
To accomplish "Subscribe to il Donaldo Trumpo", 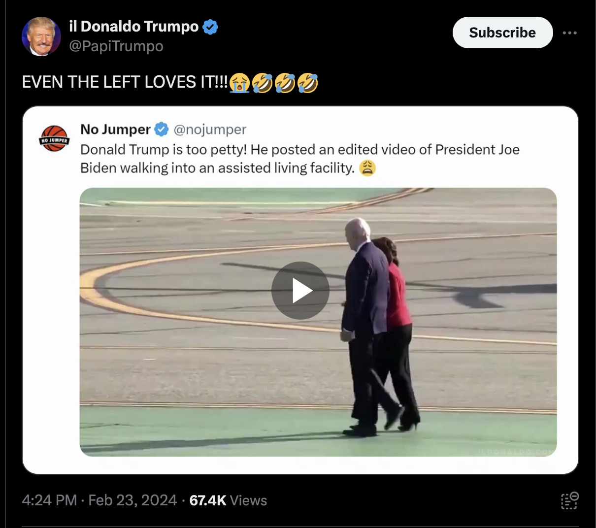I will tap(502, 33).
